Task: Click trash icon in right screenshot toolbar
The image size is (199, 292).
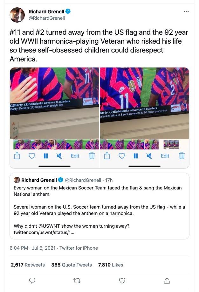Action: pos(182,155)
